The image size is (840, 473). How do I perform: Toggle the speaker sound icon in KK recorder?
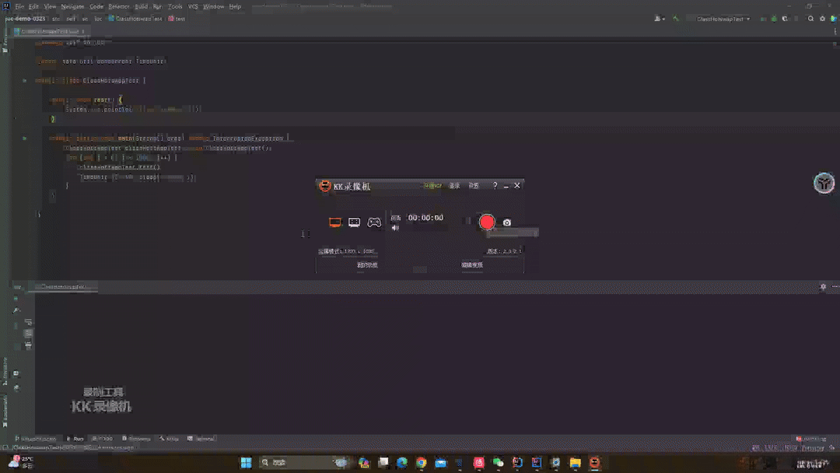pos(395,228)
